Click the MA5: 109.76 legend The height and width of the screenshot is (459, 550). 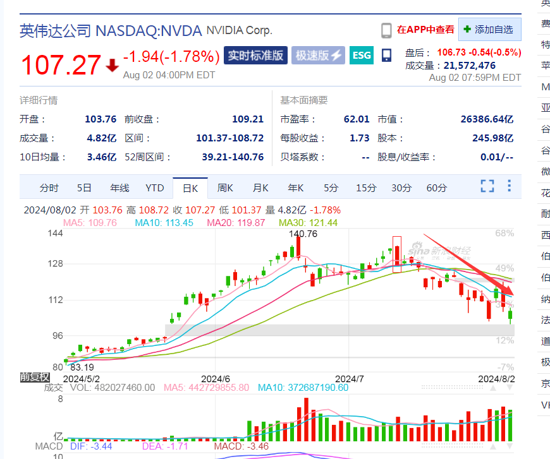[90, 223]
